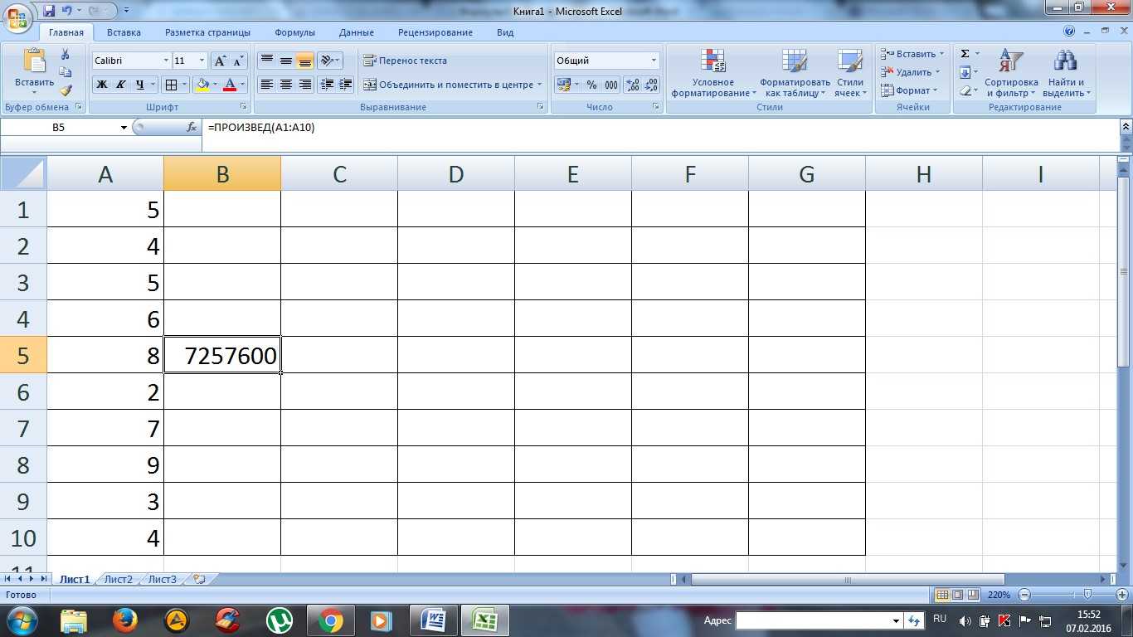Toggle Italic (К) formatting
Viewport: 1133px width, 637px height.
point(121,85)
